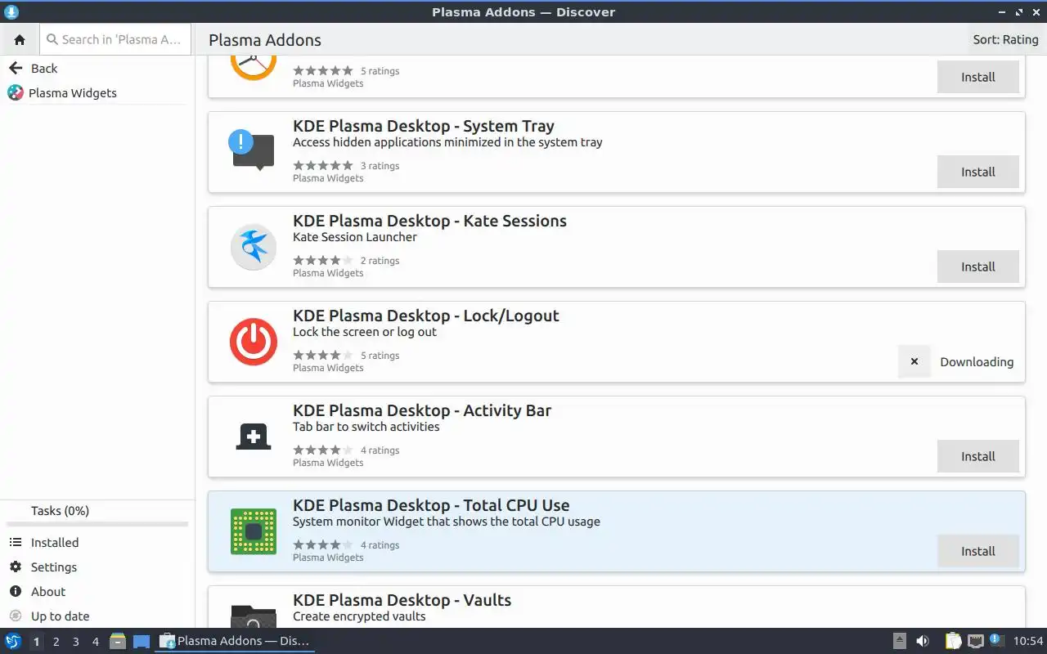Click the Kate Sessions bird icon
This screenshot has width=1047, height=654.
click(254, 247)
